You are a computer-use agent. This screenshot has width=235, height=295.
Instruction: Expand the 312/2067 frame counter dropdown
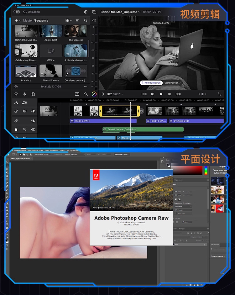[115, 94]
